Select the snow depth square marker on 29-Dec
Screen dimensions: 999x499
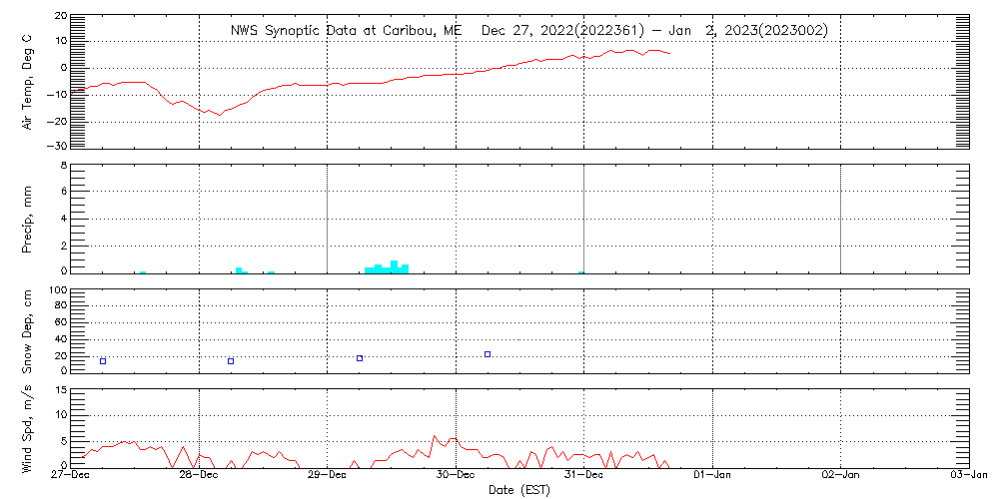point(360,358)
